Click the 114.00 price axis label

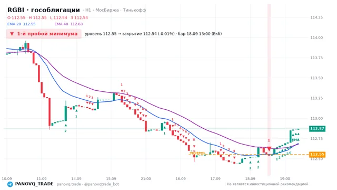[316, 37]
